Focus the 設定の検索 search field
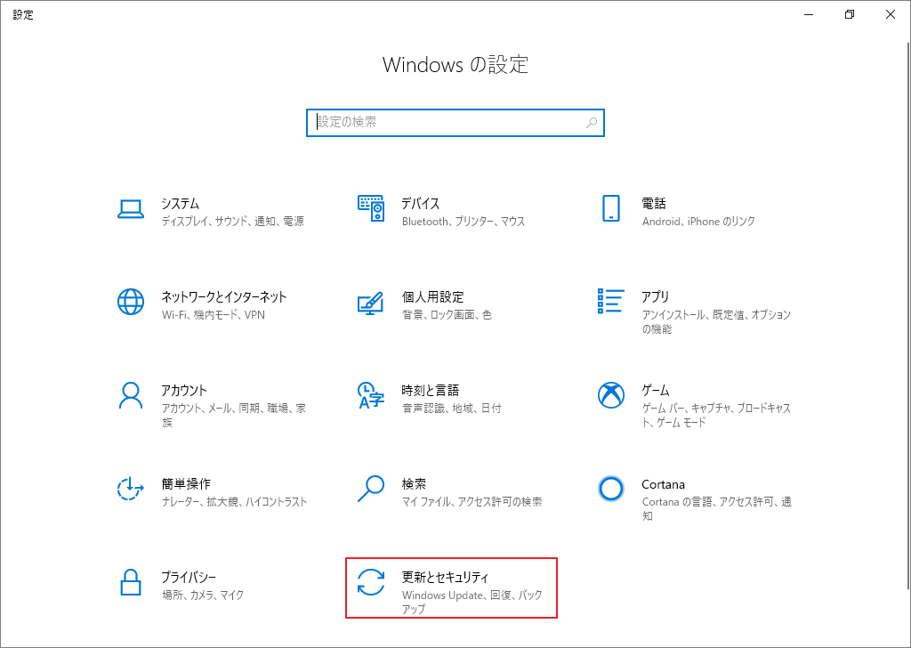 tap(455, 123)
